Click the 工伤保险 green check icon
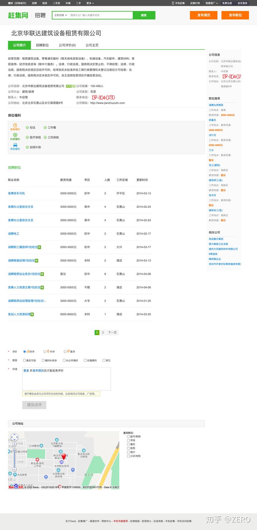 click(x=45, y=137)
